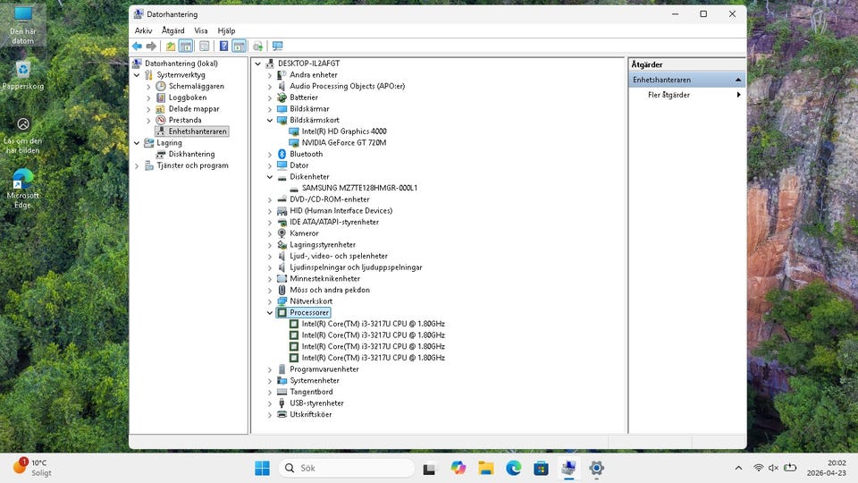Viewport: 858px width, 483px height.
Task: Collapse the Processorer category
Action: 270,313
